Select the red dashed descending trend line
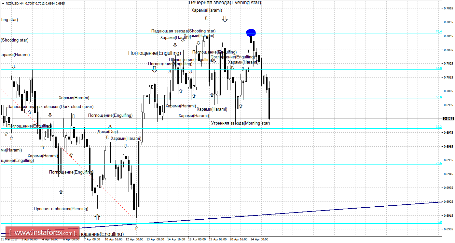Viewport: 455px width, 243px height. click(x=70, y=156)
